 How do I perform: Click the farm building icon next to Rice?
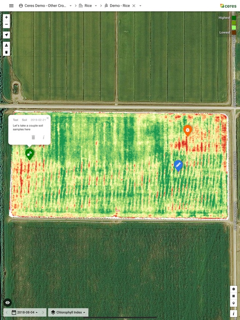(81, 6)
